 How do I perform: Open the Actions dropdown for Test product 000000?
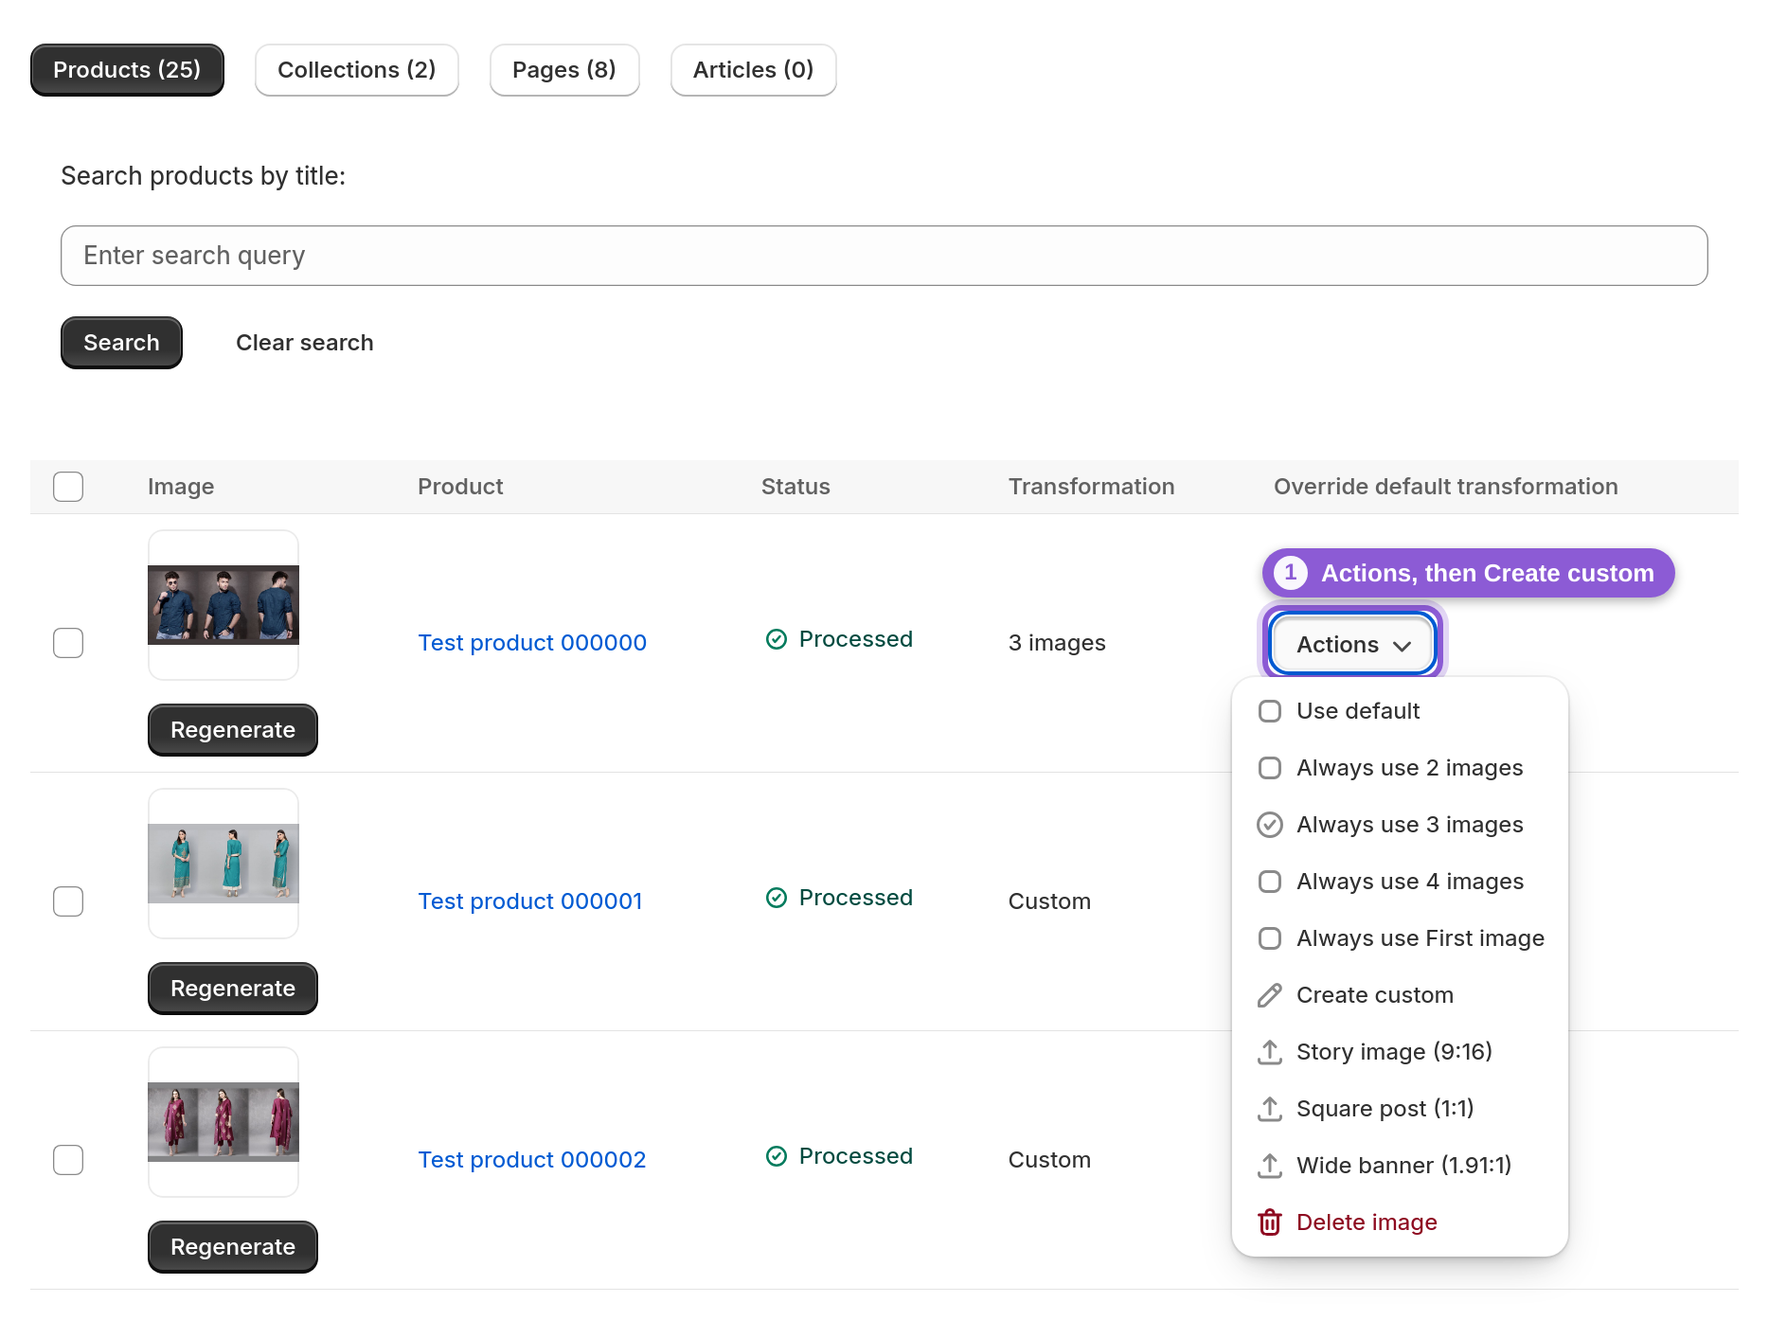click(x=1352, y=644)
